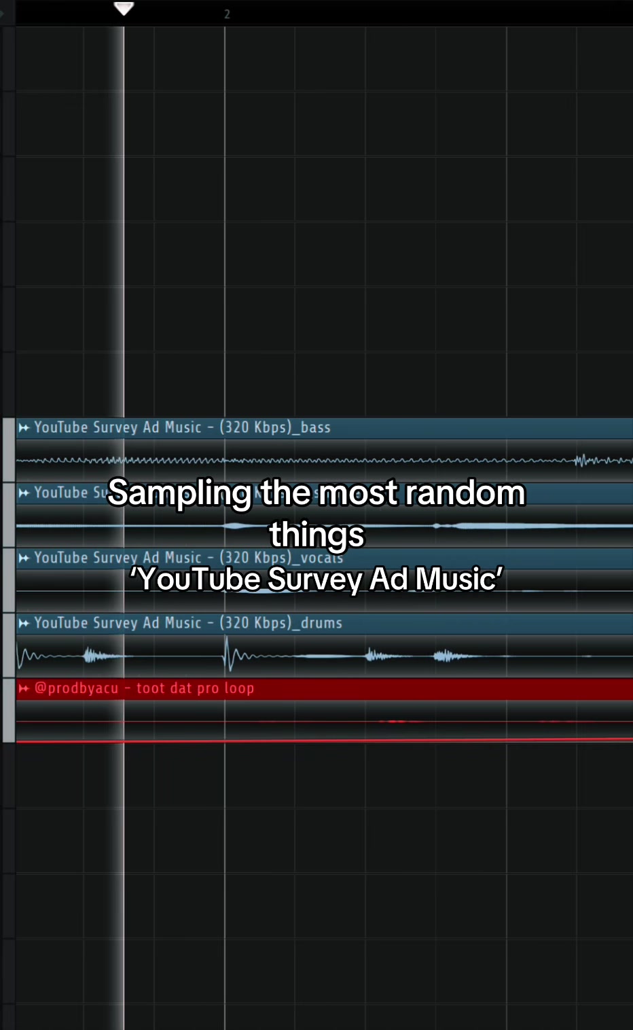Select the 'YouTube Survey Ad Music - (320 Kbps)_bass' title
633x1030 pixels.
pos(182,427)
